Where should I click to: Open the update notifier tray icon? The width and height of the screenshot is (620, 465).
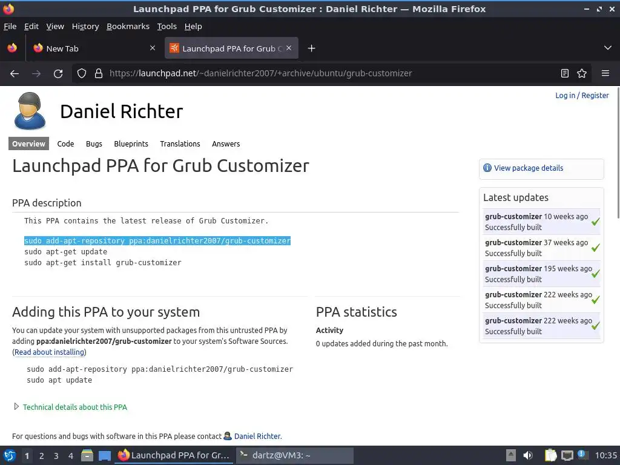(x=582, y=454)
